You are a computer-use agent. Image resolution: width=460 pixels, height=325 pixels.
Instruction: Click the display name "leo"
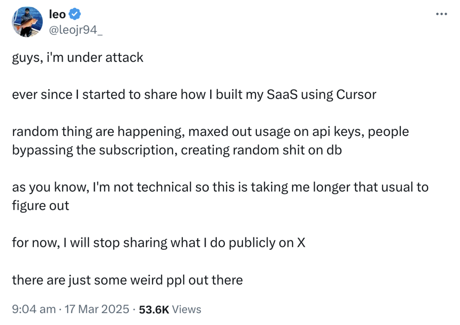click(57, 14)
